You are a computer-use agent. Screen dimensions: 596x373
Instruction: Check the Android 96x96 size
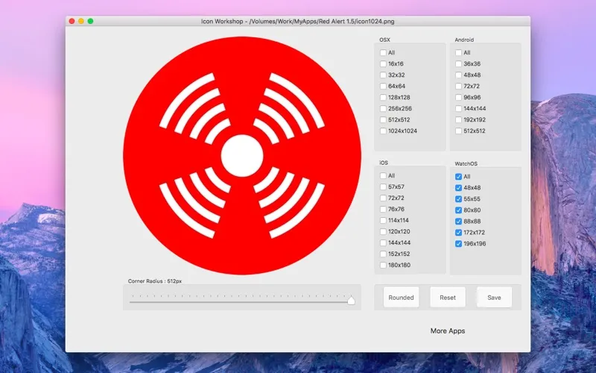[459, 98]
